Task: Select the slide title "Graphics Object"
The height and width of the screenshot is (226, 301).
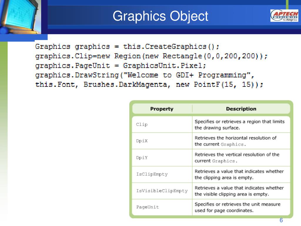Action: coord(160,16)
